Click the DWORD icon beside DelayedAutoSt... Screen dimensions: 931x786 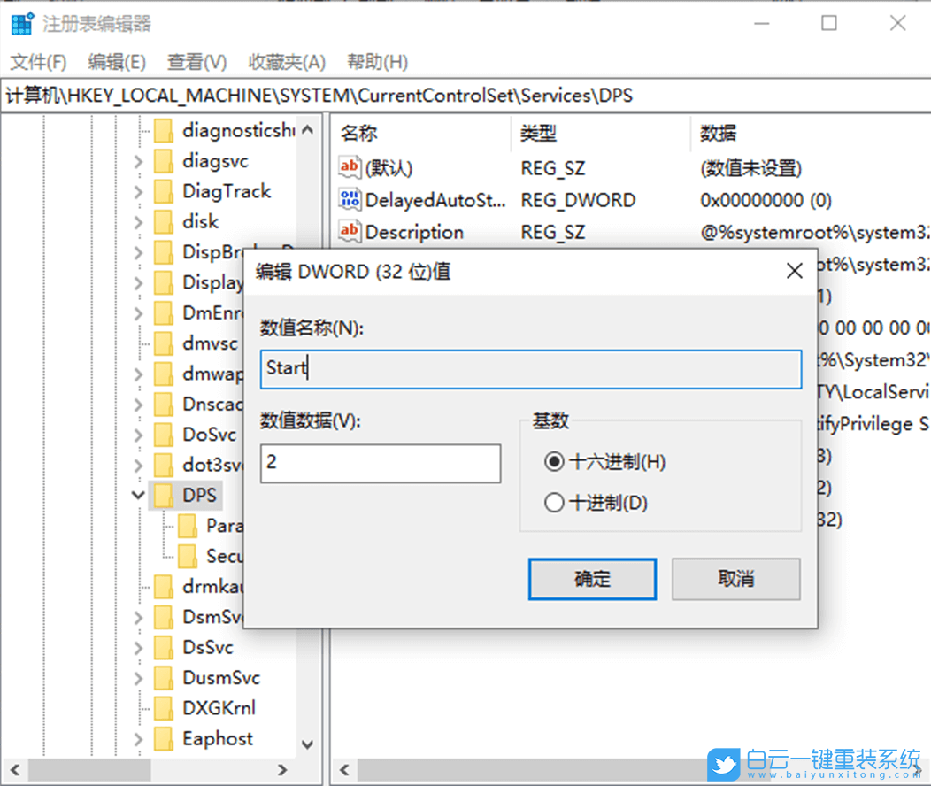point(350,200)
